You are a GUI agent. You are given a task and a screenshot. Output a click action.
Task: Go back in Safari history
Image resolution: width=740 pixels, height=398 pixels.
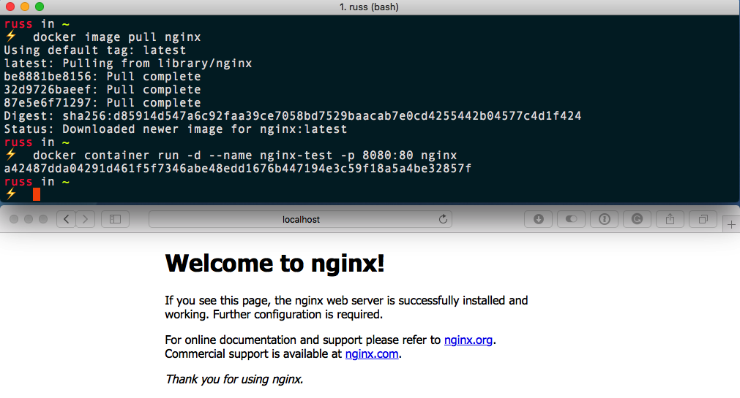point(66,219)
